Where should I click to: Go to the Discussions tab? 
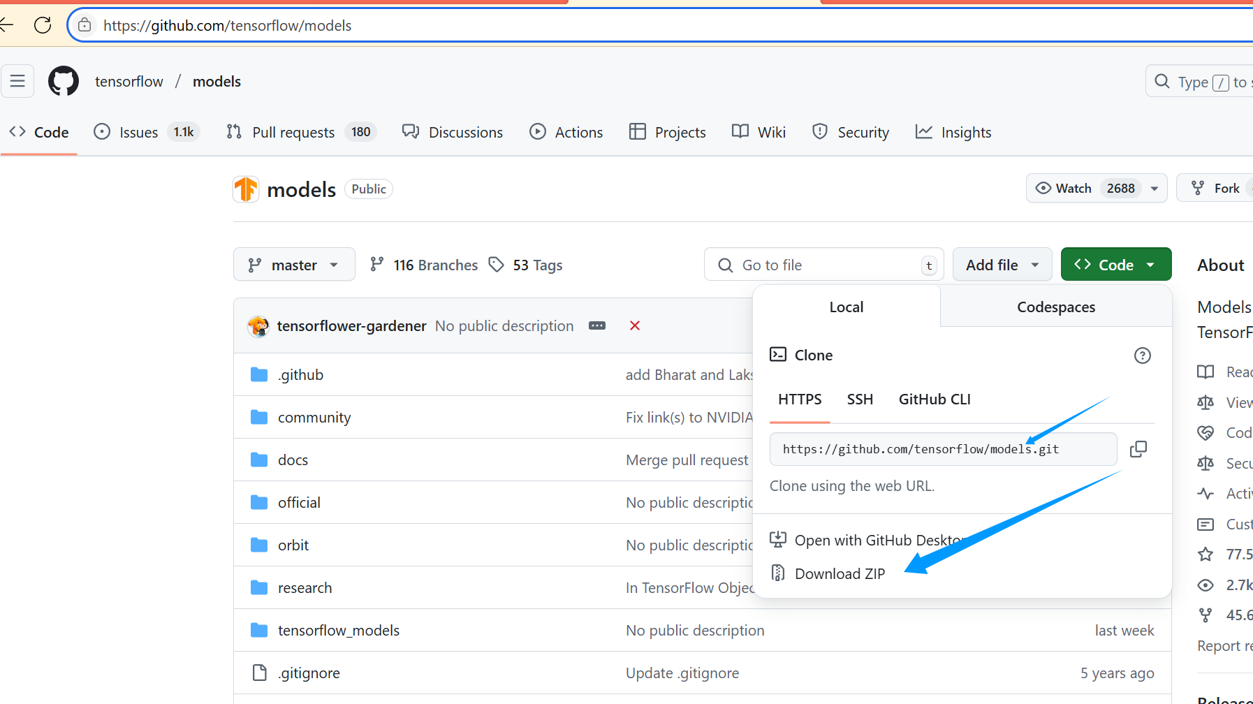click(x=453, y=132)
